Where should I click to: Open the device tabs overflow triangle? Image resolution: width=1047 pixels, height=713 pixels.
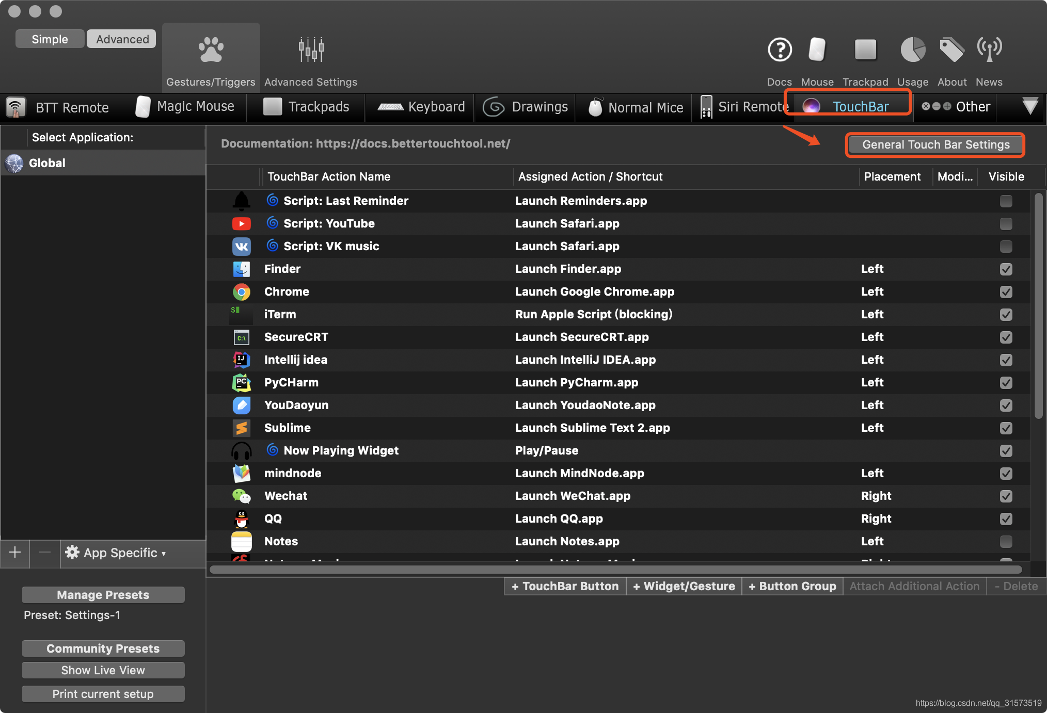click(1029, 106)
